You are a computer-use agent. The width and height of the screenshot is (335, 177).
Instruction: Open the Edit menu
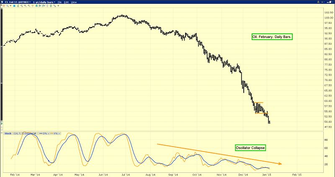pyautogui.click(x=66, y=2)
